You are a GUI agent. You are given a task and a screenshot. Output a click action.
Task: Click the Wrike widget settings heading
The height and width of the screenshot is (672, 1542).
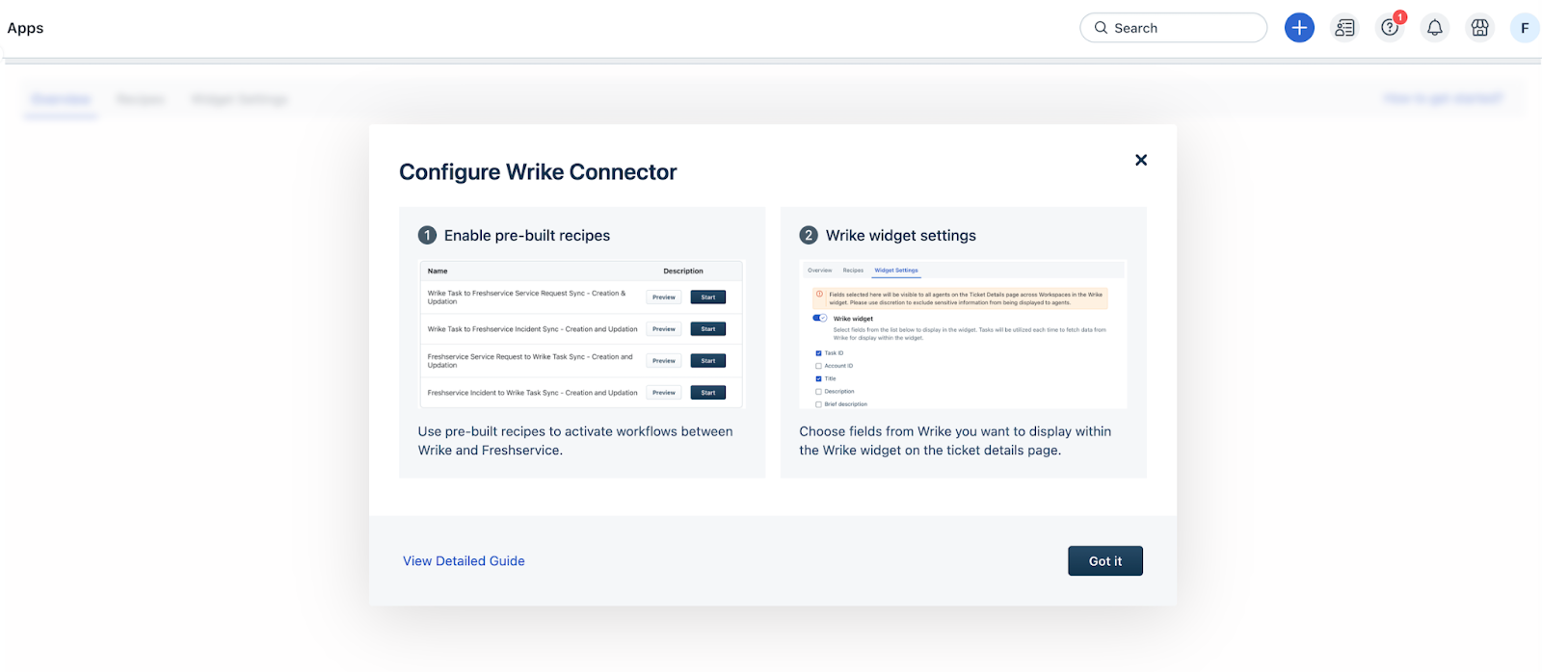pyautogui.click(x=901, y=235)
